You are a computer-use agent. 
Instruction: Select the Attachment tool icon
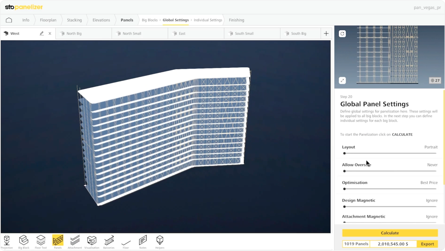[x=75, y=241]
